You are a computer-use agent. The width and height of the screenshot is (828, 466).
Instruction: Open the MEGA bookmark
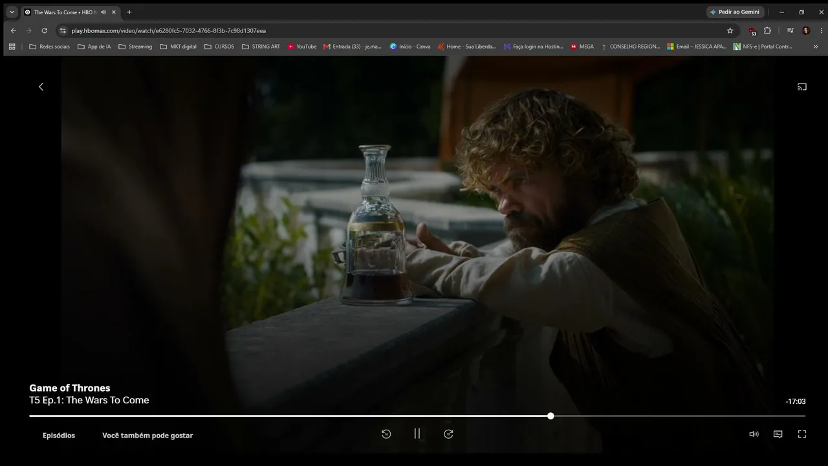[x=582, y=47]
